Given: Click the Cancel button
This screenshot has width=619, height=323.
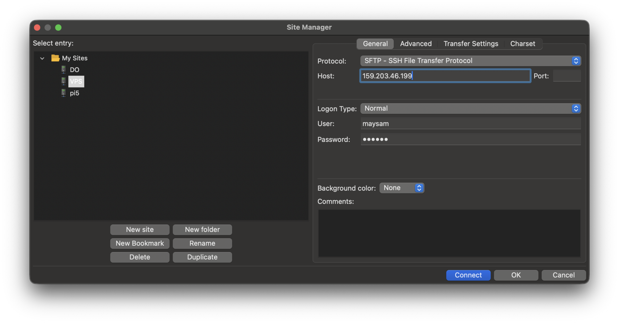Looking at the screenshot, I should 563,275.
